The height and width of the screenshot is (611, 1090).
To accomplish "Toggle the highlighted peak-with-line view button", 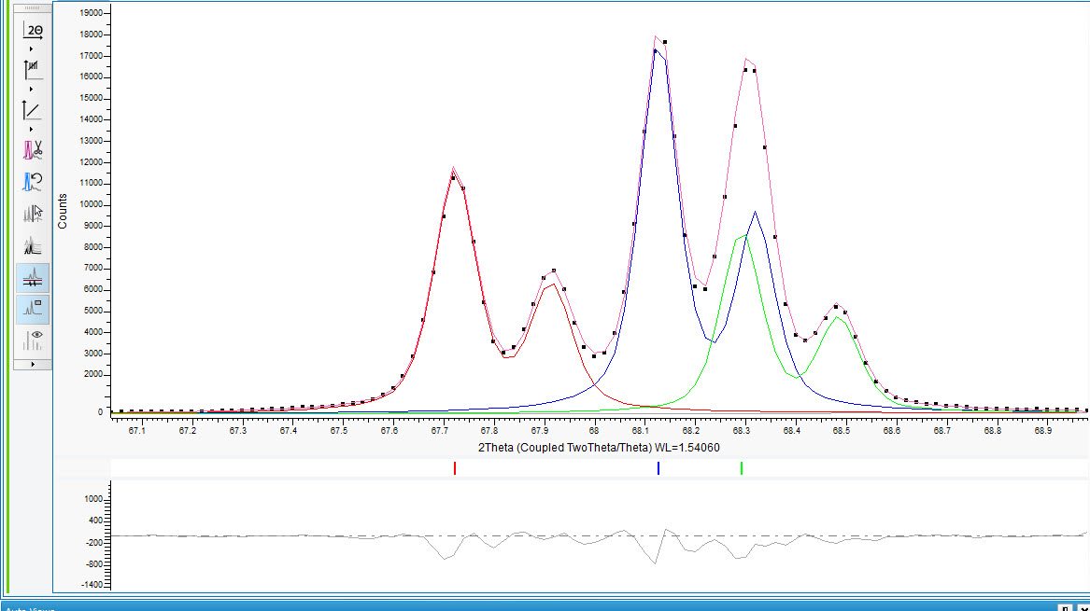I will [x=33, y=277].
